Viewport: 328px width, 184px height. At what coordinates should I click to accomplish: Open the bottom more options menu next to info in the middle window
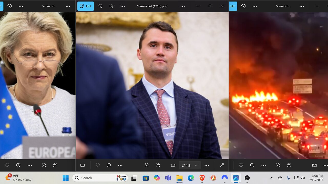coord(120,165)
